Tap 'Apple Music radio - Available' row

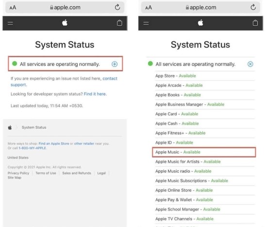click(205, 171)
